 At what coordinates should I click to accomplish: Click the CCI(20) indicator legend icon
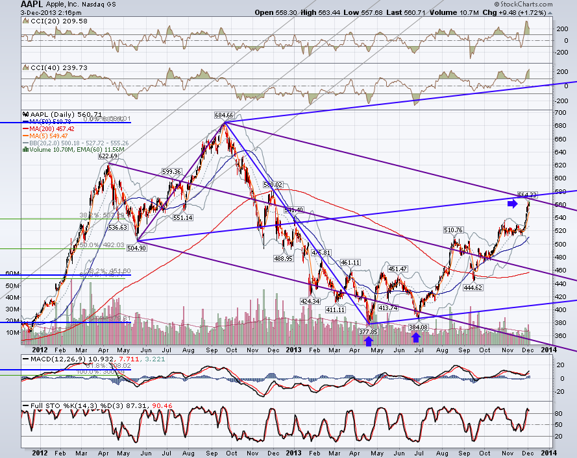pyautogui.click(x=25, y=21)
